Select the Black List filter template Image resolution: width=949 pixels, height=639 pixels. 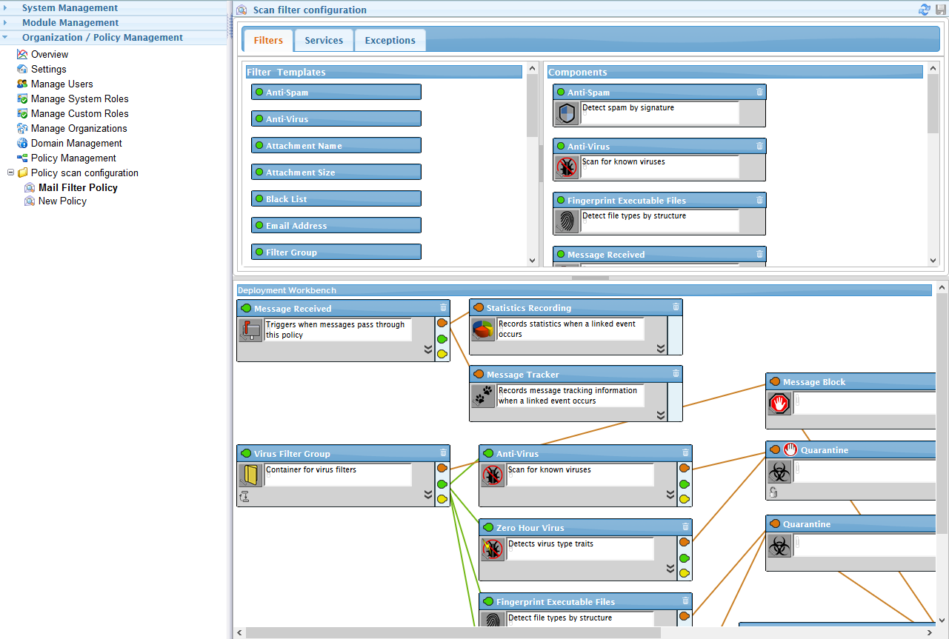(336, 198)
